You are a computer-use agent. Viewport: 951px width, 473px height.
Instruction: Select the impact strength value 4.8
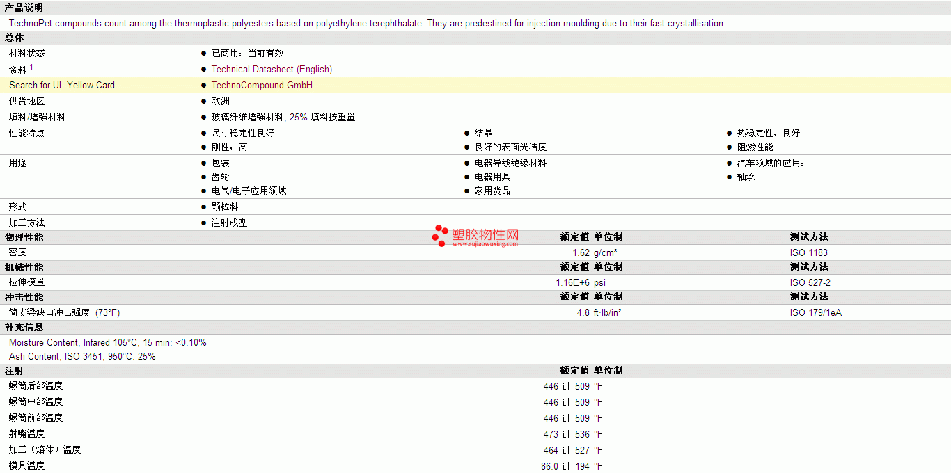click(x=583, y=313)
